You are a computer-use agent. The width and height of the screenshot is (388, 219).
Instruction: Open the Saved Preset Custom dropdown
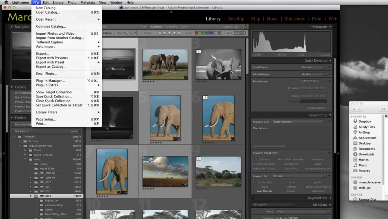coord(313,67)
